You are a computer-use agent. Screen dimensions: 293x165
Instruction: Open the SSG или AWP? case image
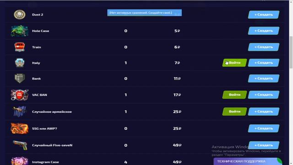20,128
